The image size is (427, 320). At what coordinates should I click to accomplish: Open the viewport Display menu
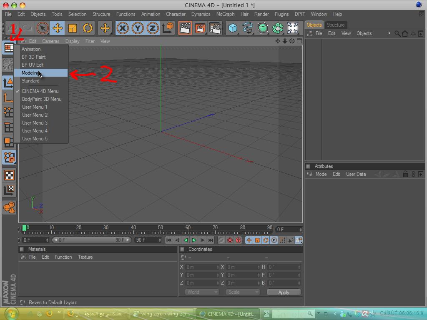[72, 41]
